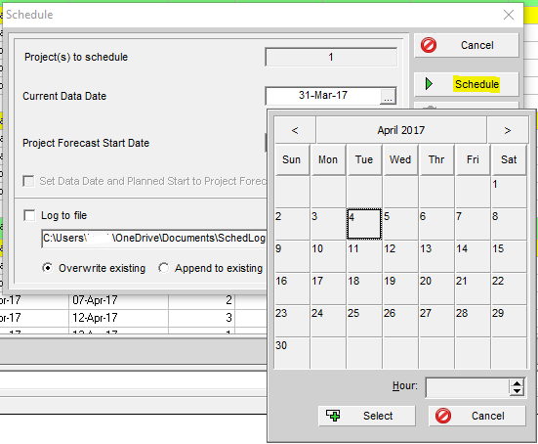Screen dimensions: 538x444
Task: Select April 7 in the calendar
Action: (473, 224)
